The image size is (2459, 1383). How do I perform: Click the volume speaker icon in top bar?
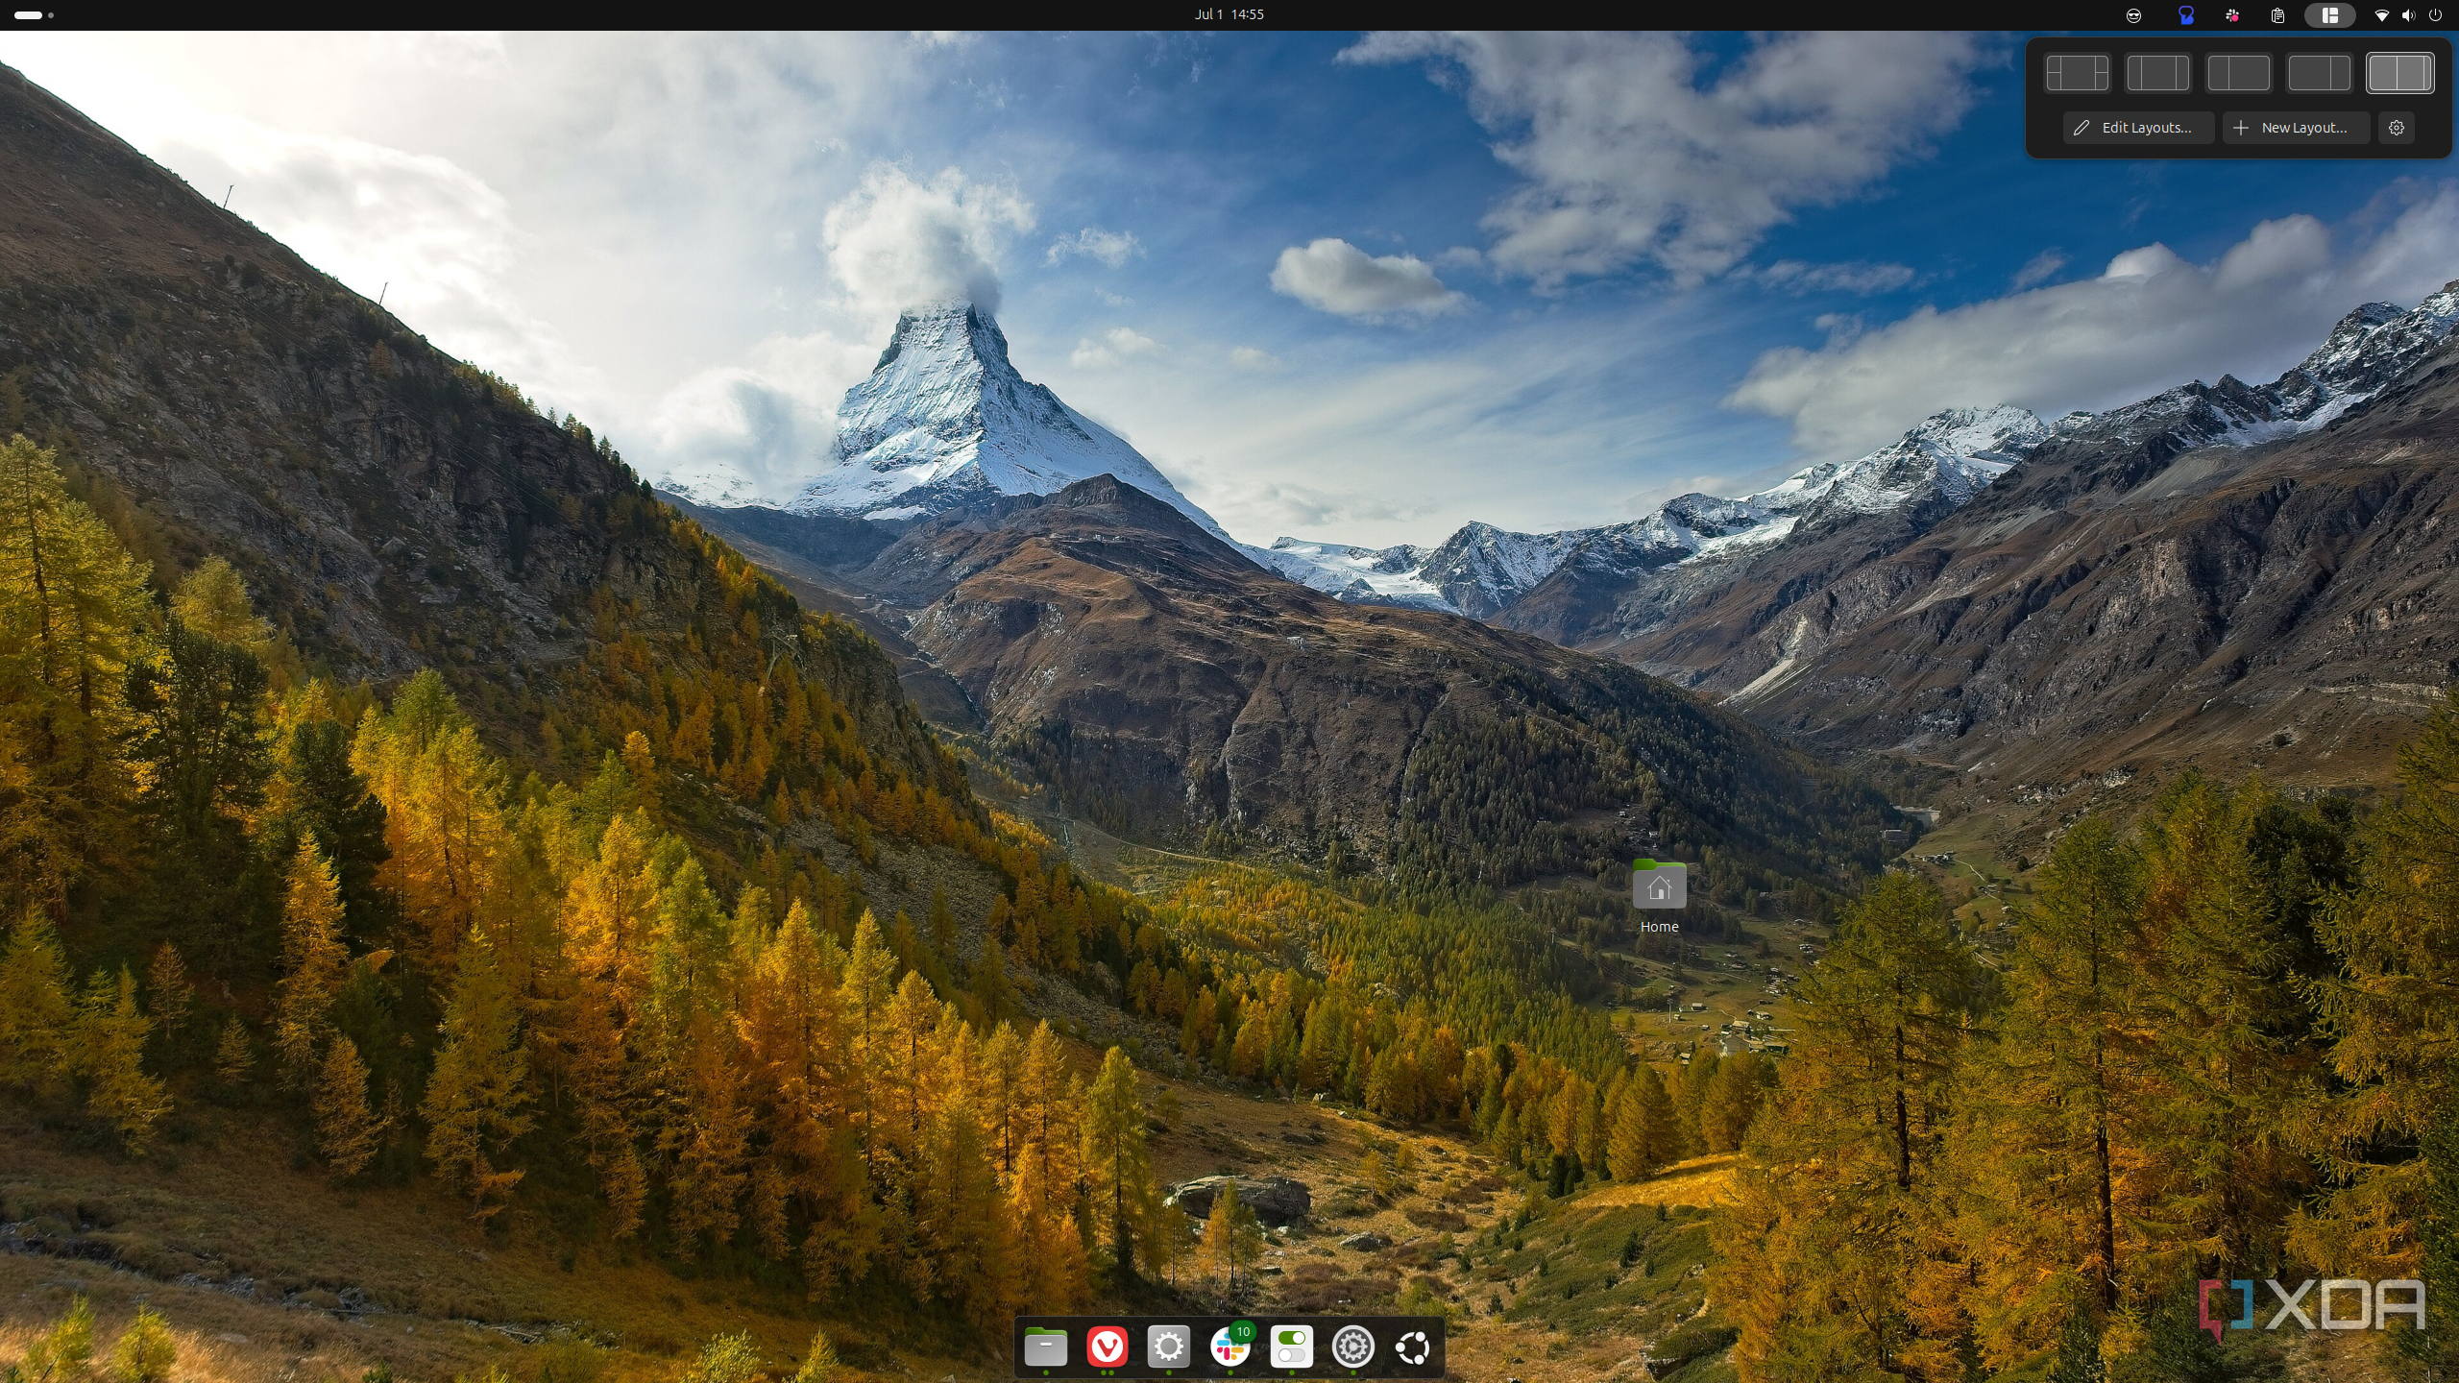point(2408,15)
